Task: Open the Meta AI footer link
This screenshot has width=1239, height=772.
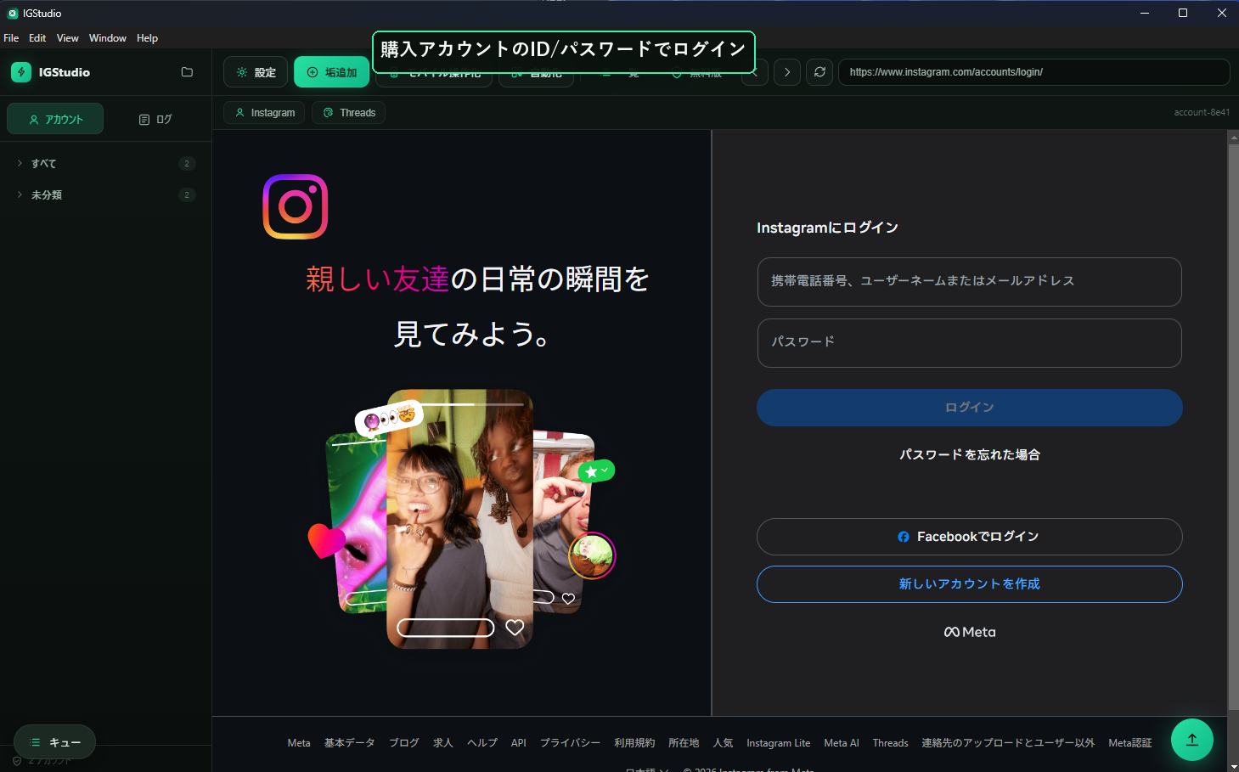Action: coord(842,743)
